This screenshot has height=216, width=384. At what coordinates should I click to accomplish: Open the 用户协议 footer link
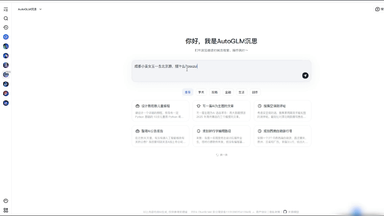click(x=261, y=212)
